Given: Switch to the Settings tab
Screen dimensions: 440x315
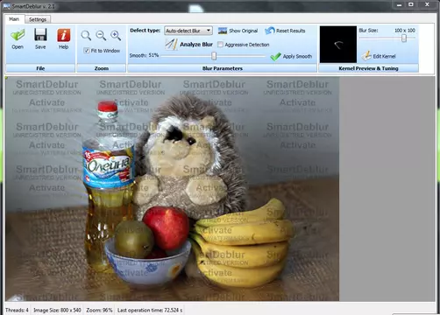Looking at the screenshot, I should point(38,19).
